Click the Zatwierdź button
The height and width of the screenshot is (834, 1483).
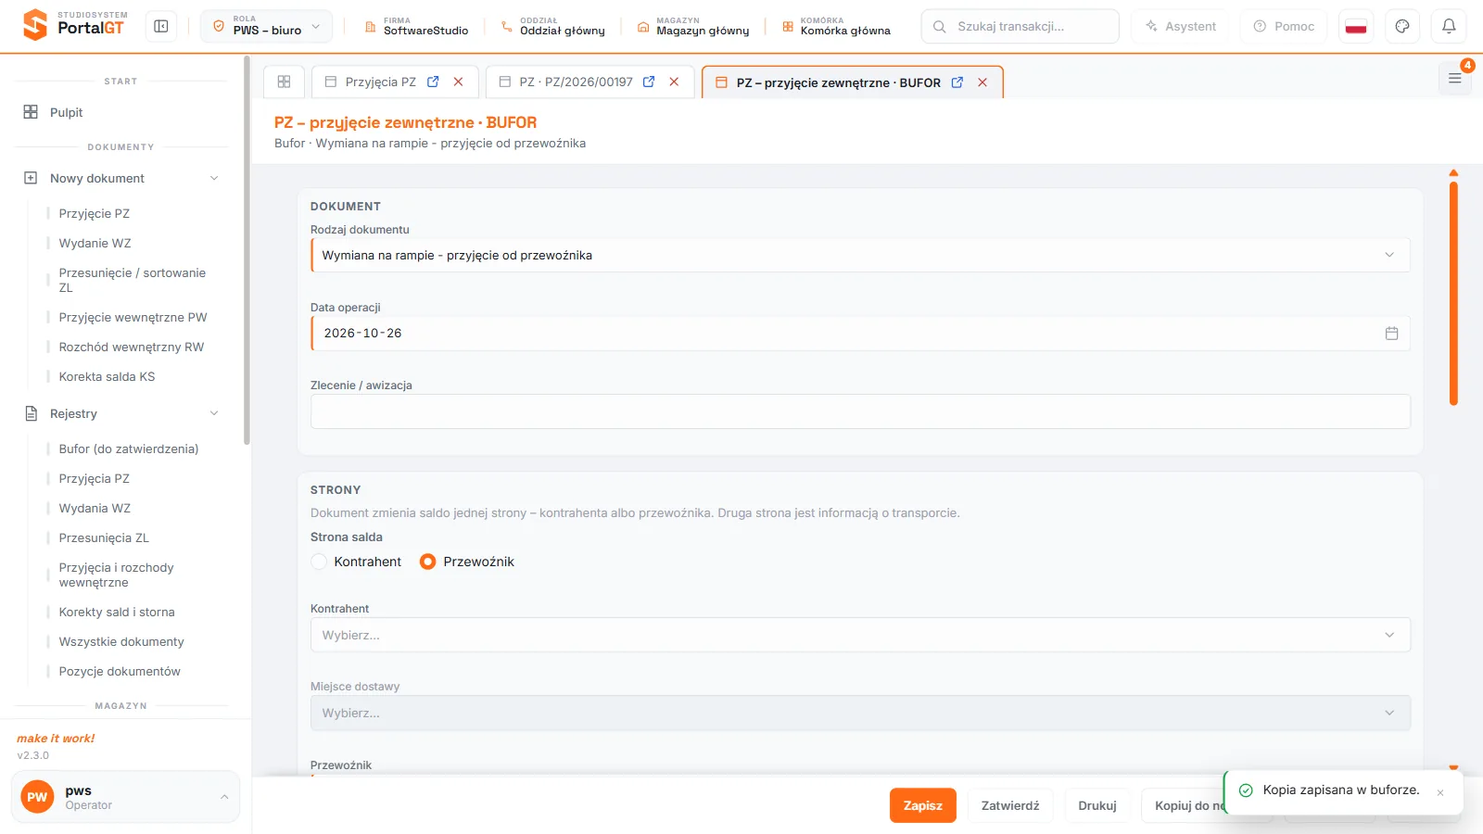coord(1010,805)
